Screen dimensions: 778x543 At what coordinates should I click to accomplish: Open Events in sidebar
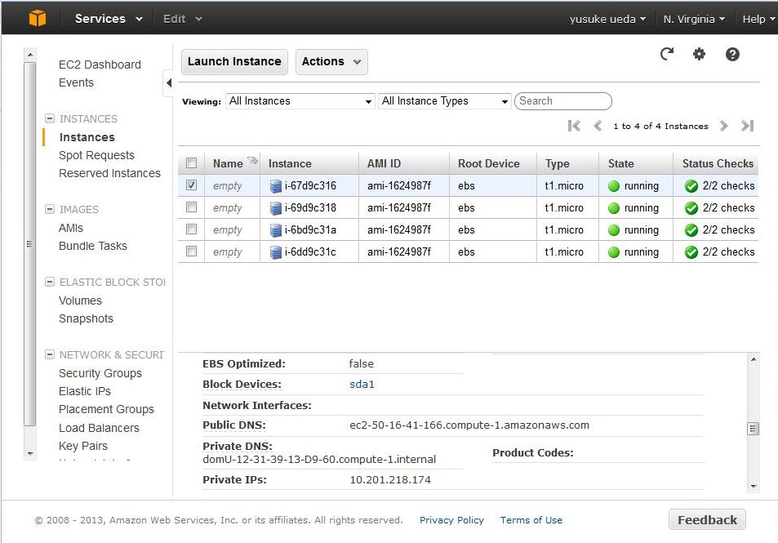[x=76, y=82]
